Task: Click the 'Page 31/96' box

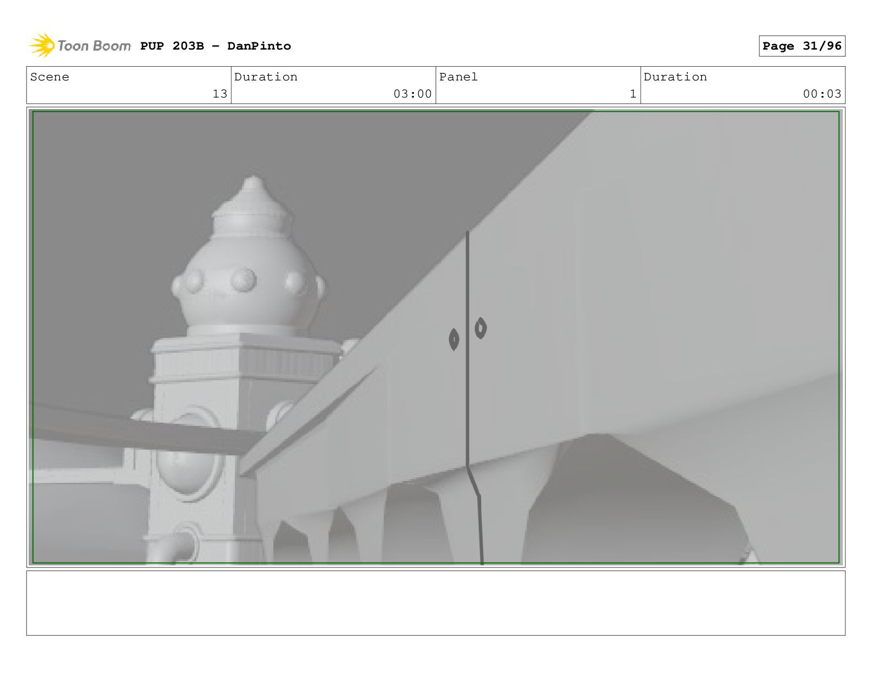Action: [802, 46]
